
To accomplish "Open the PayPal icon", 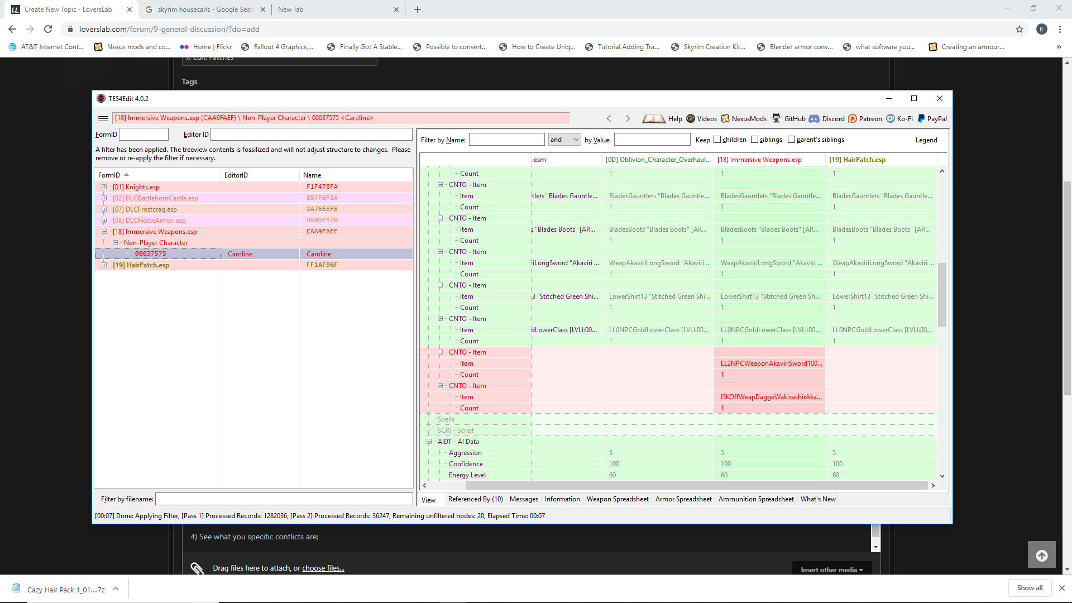I will pos(921,118).
